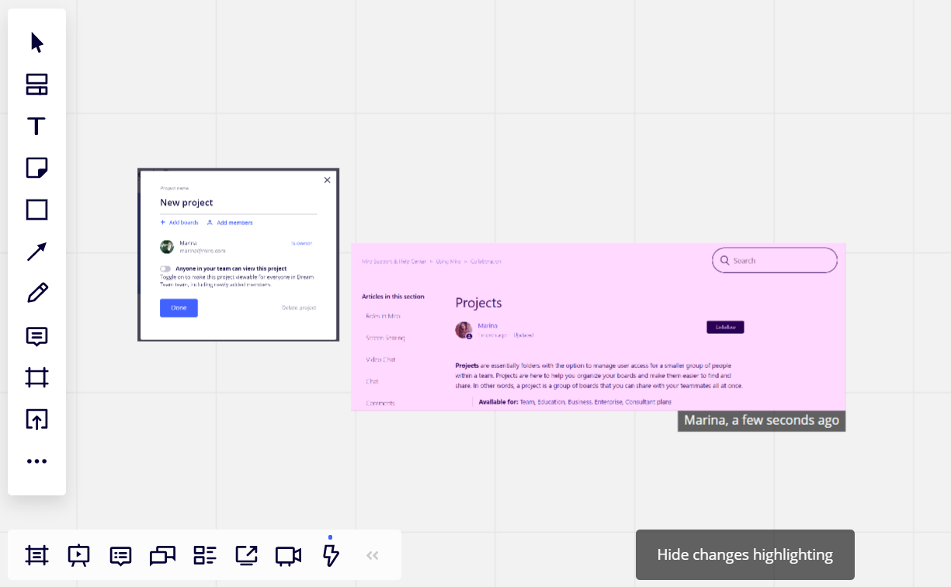Open the templates tool
The width and height of the screenshot is (951, 587).
point(36,85)
